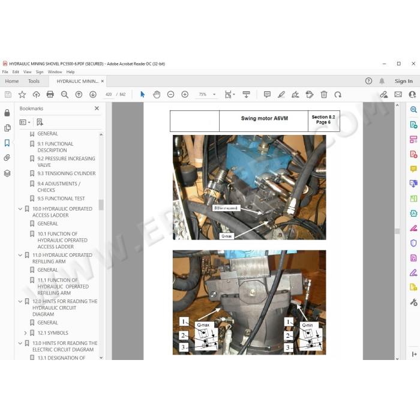Click the cloud upload icon

[x=36, y=94]
